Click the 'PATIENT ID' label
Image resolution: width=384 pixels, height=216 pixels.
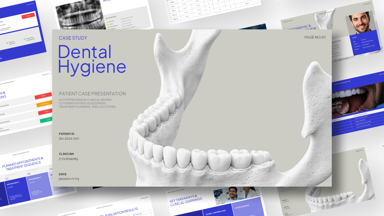click(67, 134)
